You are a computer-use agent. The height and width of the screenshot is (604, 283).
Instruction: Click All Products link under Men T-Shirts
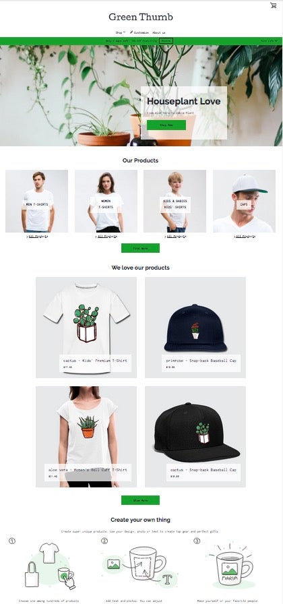(37, 237)
